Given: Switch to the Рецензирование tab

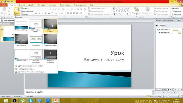Looking at the screenshot, I should 80,5.
